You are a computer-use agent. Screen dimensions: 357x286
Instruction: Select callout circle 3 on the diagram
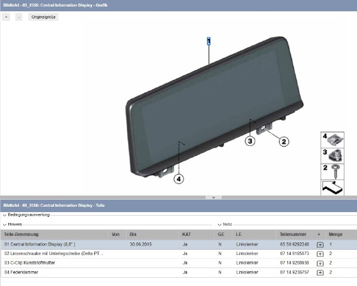(250, 141)
